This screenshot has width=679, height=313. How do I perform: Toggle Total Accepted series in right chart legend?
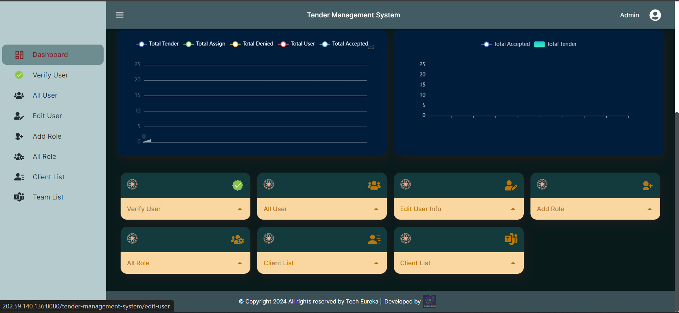point(506,44)
